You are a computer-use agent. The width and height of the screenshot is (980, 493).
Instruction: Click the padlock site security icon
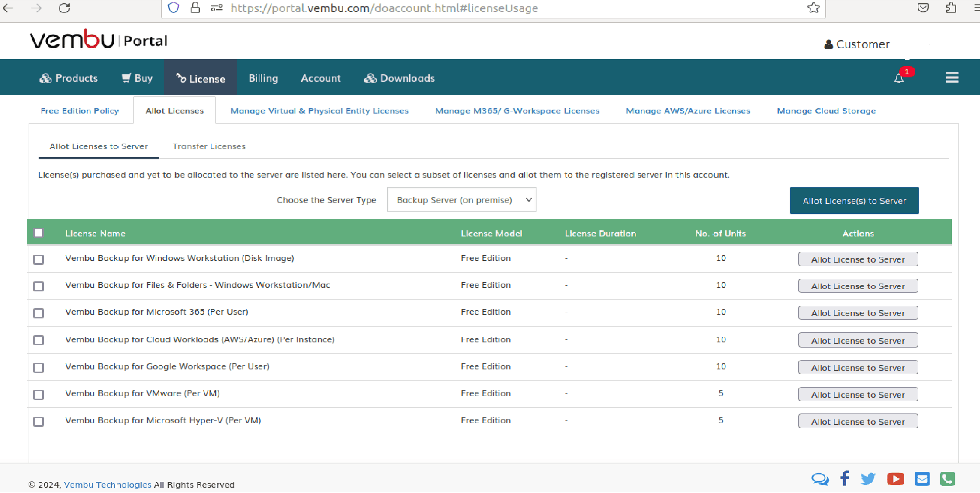pos(195,8)
